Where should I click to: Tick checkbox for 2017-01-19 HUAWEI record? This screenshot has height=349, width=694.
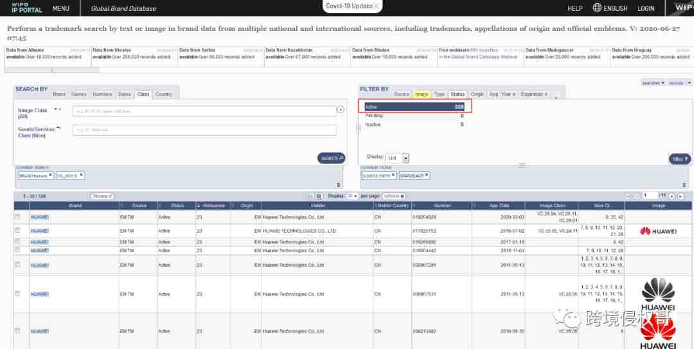click(18, 242)
